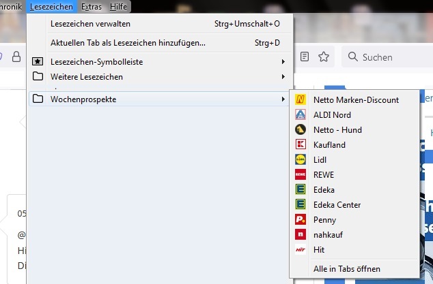
Task: Click the search magnifier icon
Action: pos(352,57)
